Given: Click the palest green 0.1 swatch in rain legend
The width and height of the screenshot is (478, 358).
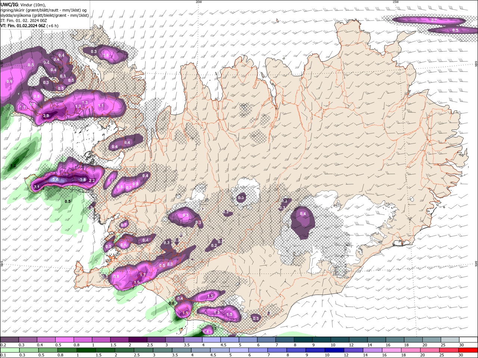Looking at the screenshot, I should 9,350.
